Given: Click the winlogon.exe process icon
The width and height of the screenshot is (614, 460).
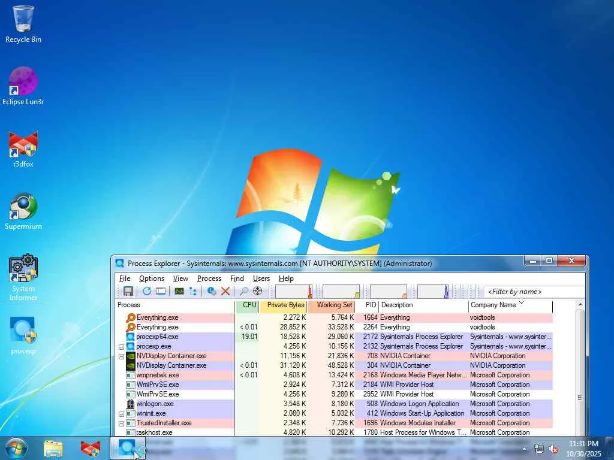Looking at the screenshot, I should click(x=130, y=404).
